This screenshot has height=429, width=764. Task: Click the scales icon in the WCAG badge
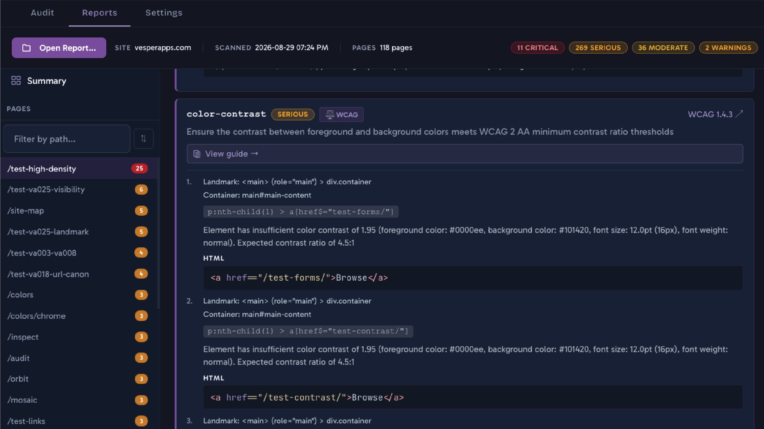point(330,114)
